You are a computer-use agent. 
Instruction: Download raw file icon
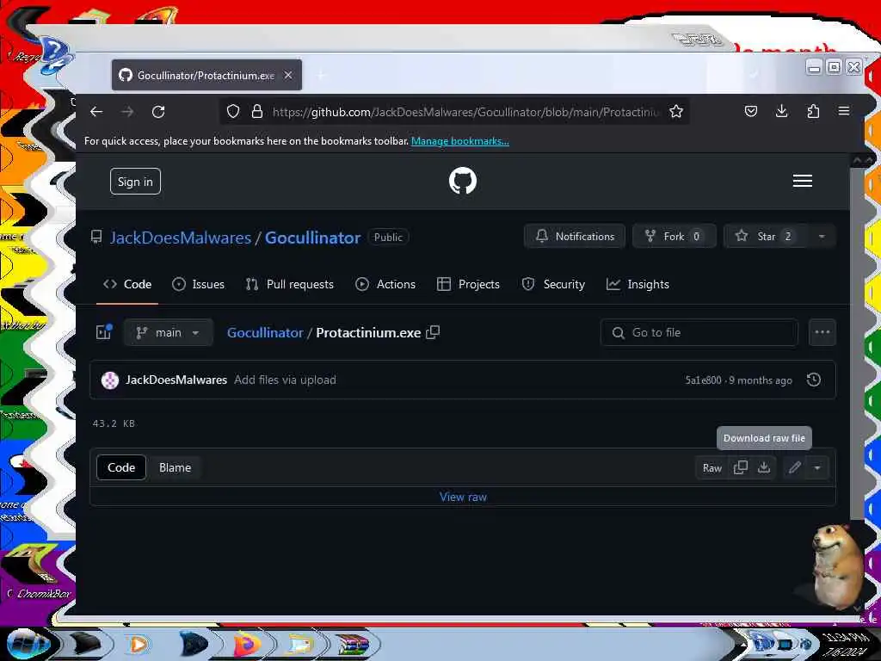[x=764, y=467]
